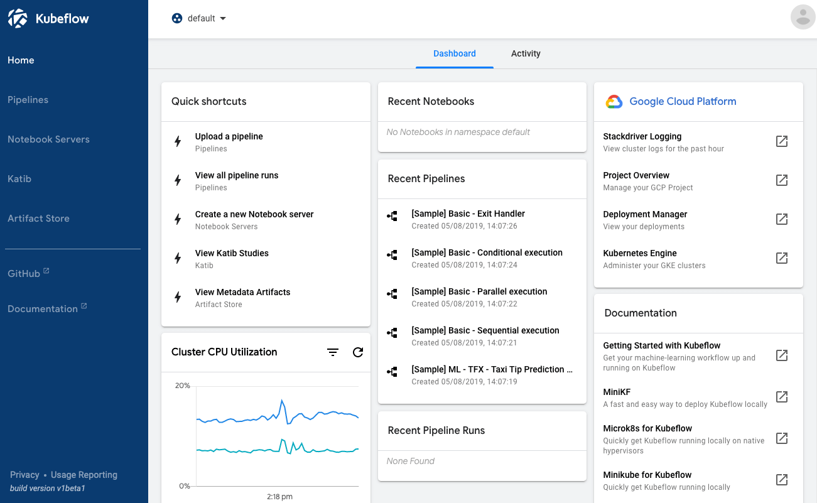Click lightning icon for View all pipeline runs

click(178, 181)
